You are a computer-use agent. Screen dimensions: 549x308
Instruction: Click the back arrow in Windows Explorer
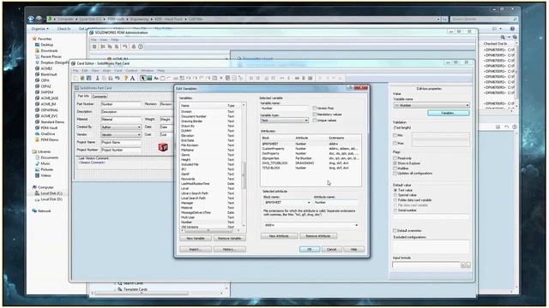31,19
